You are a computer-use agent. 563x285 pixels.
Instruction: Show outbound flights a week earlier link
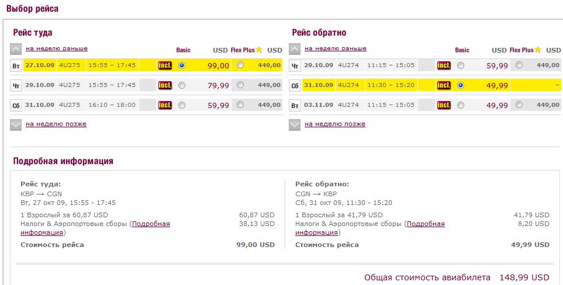(x=57, y=48)
